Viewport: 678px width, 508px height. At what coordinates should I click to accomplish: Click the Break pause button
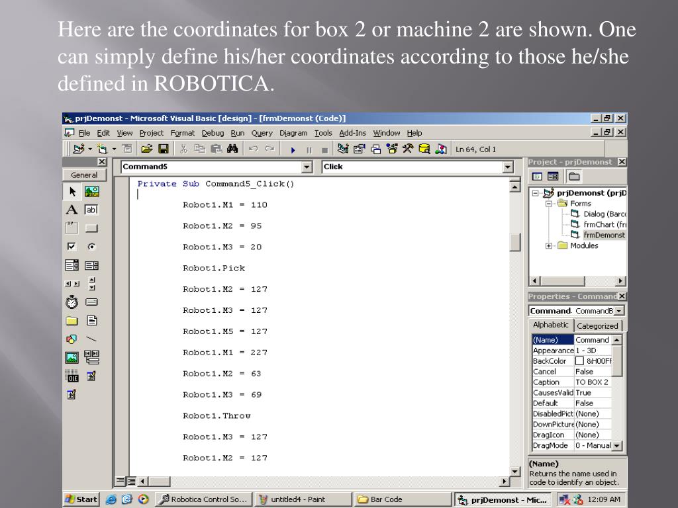[309, 150]
